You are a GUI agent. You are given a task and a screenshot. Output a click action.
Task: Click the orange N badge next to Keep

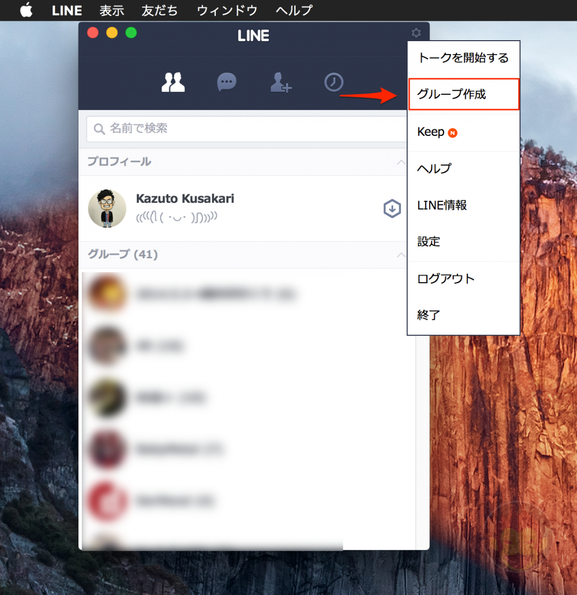pos(452,132)
